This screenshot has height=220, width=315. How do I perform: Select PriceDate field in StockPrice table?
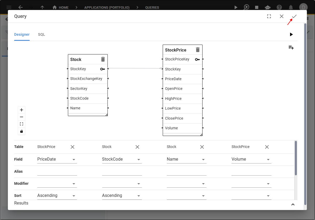coord(183,79)
